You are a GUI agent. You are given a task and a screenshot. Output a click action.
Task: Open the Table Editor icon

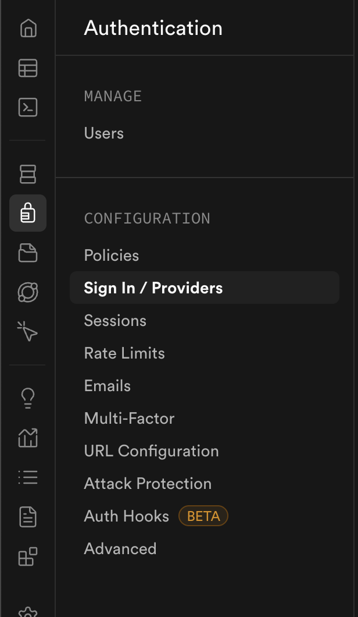[28, 68]
